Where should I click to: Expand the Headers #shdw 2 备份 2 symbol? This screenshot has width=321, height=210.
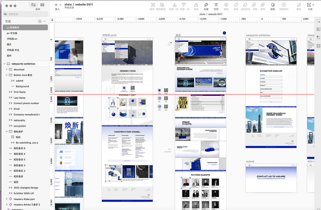tap(7, 204)
